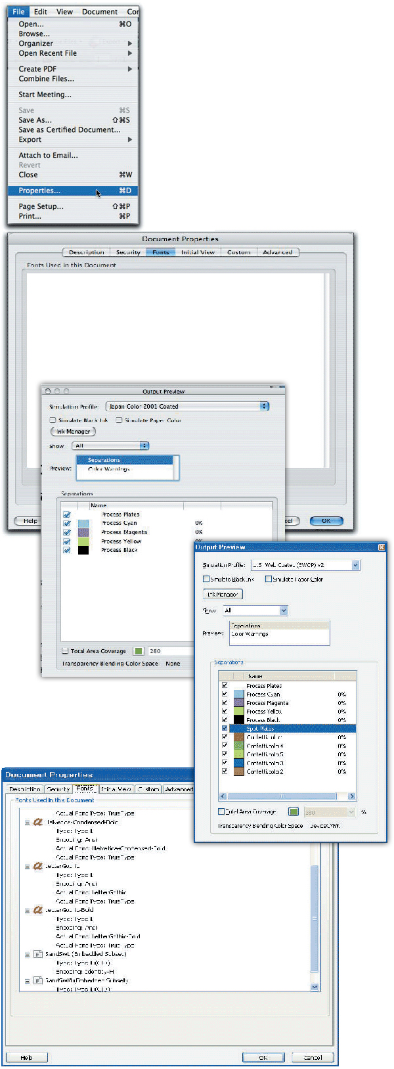This screenshot has width=394, height=1069.
Task: Close the Windows Output Preview dialog
Action: coord(382,547)
